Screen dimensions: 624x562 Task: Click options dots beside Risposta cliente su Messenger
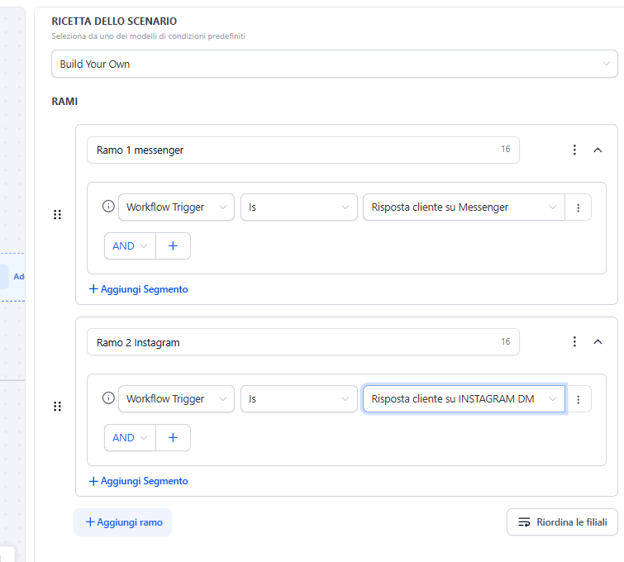click(578, 207)
